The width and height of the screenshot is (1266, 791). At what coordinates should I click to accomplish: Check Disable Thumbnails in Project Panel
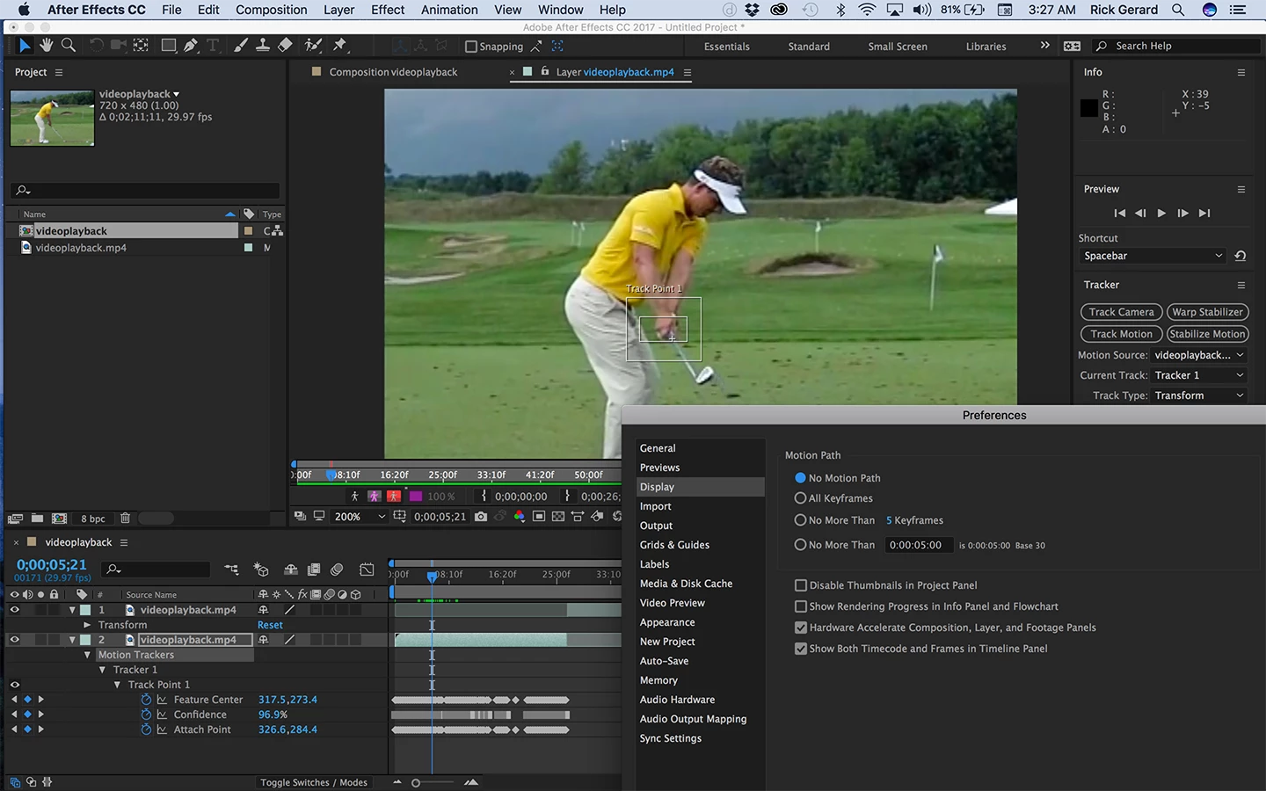tap(801, 585)
